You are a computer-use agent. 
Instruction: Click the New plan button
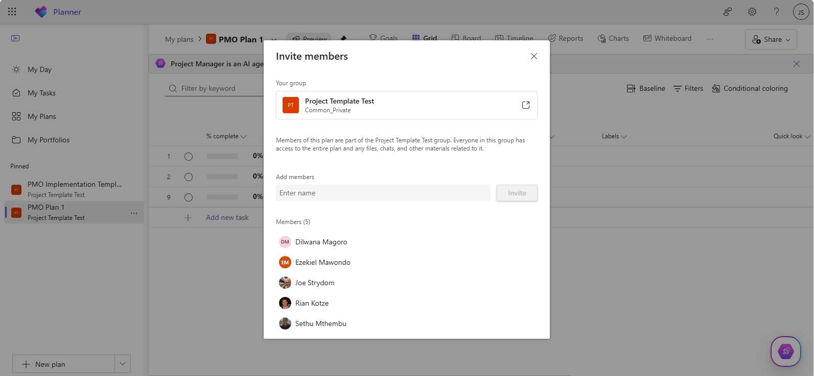63,364
